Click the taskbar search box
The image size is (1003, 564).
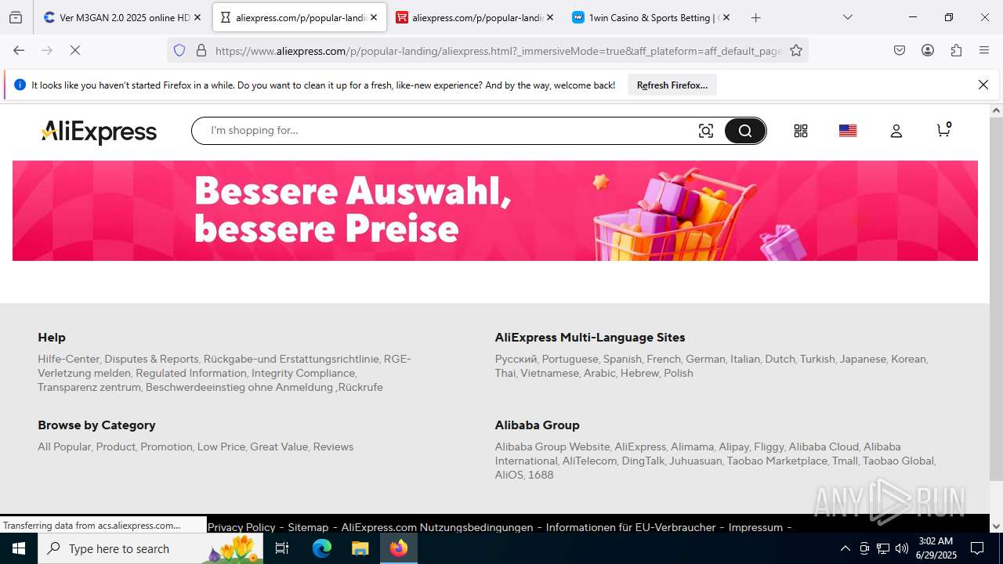150,548
